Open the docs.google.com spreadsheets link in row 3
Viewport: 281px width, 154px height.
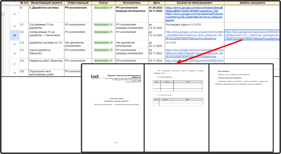click(x=194, y=17)
